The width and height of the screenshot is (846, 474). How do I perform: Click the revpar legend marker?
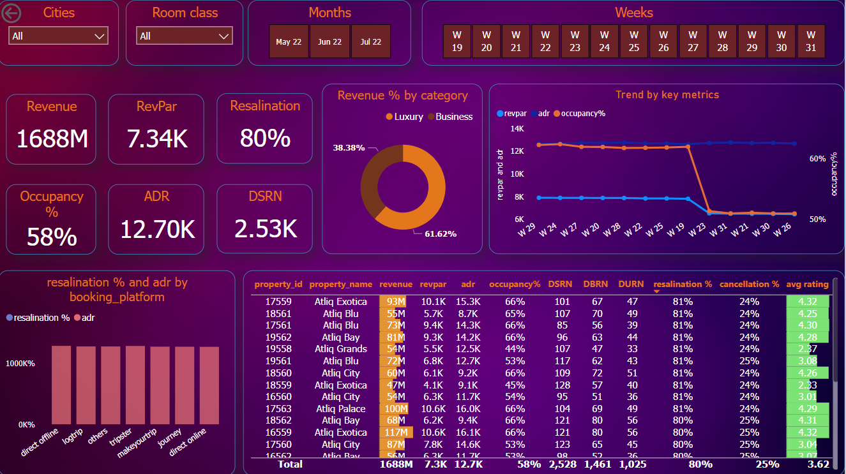(x=500, y=114)
